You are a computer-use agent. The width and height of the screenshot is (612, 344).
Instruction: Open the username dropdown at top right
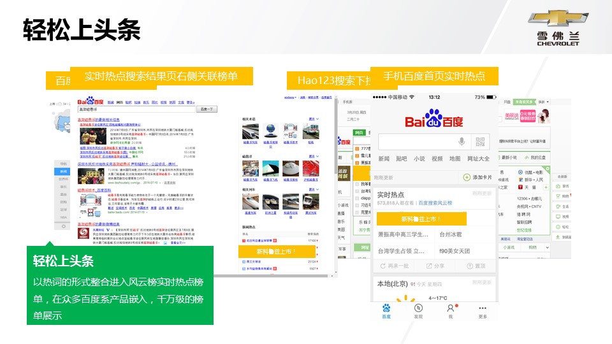[x=290, y=97]
